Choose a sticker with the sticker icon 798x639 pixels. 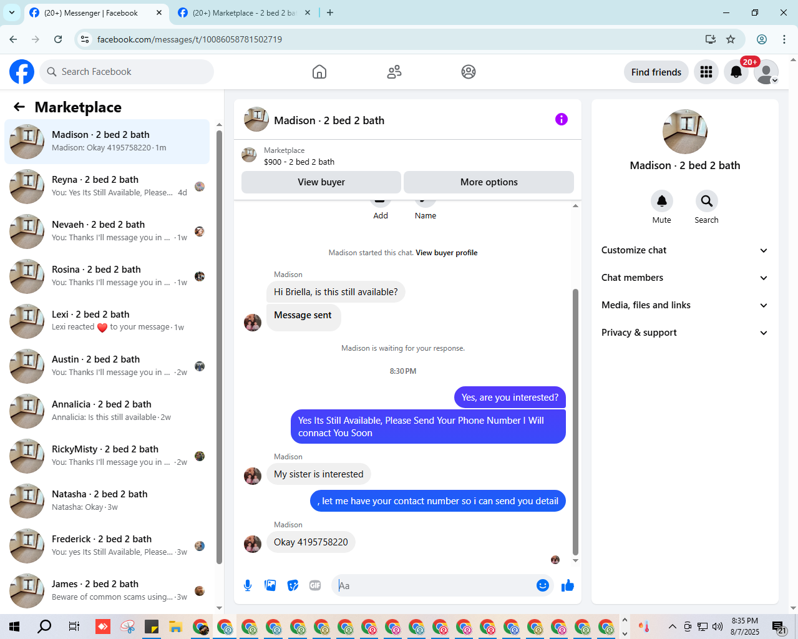coord(293,585)
